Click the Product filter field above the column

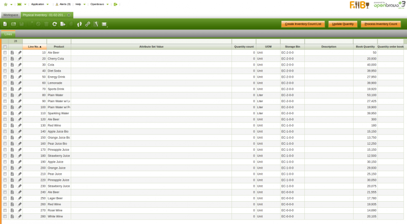tap(59, 41)
